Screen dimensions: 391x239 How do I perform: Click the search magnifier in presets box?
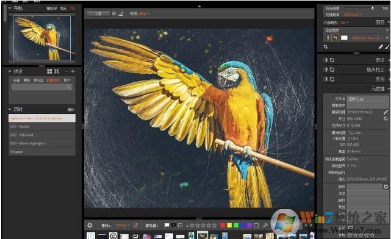click(x=69, y=87)
